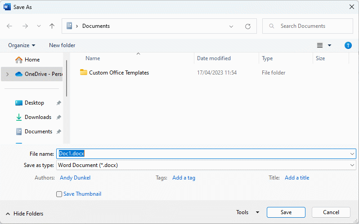Show recent locations dropdown in navigation bar
359x224 pixels.
39,26
